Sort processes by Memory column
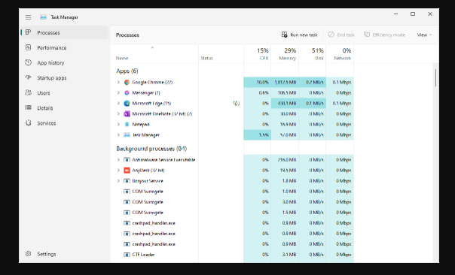This screenshot has height=275, width=455. [285, 54]
